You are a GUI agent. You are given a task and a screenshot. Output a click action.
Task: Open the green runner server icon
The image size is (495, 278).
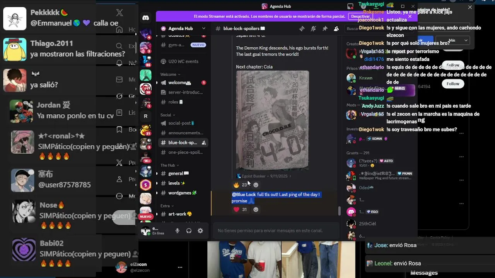pos(146,75)
